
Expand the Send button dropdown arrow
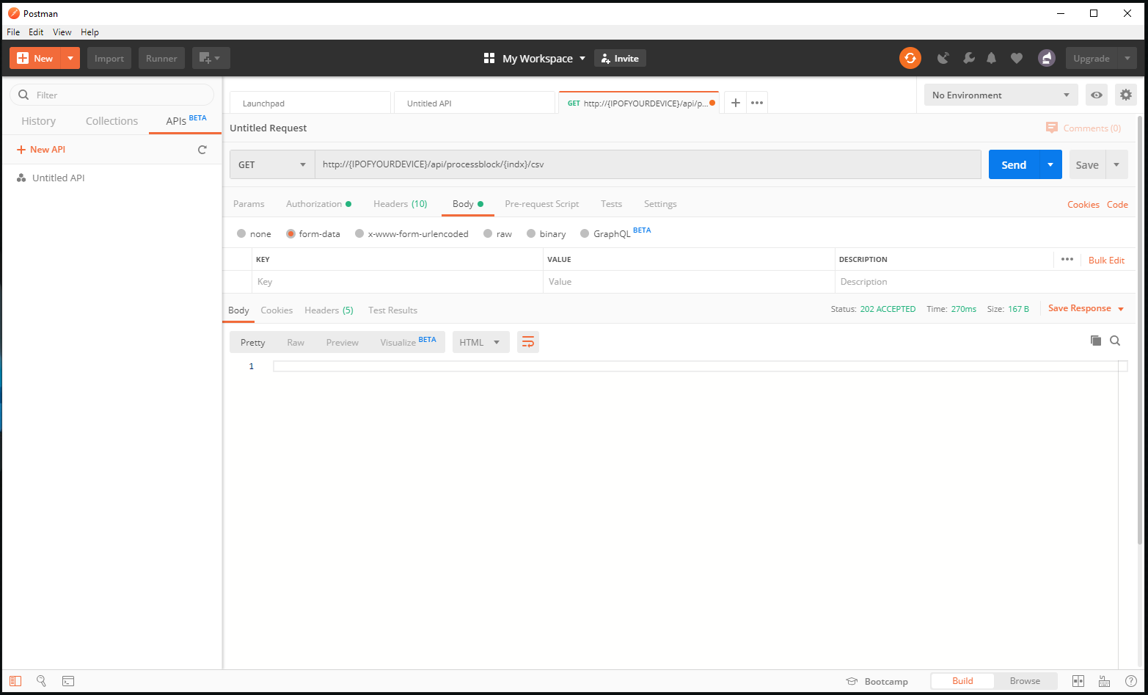[1050, 164]
